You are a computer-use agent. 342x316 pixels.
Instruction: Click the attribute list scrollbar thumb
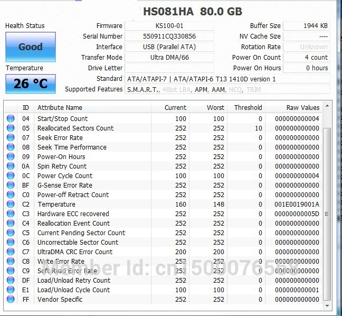327,214
